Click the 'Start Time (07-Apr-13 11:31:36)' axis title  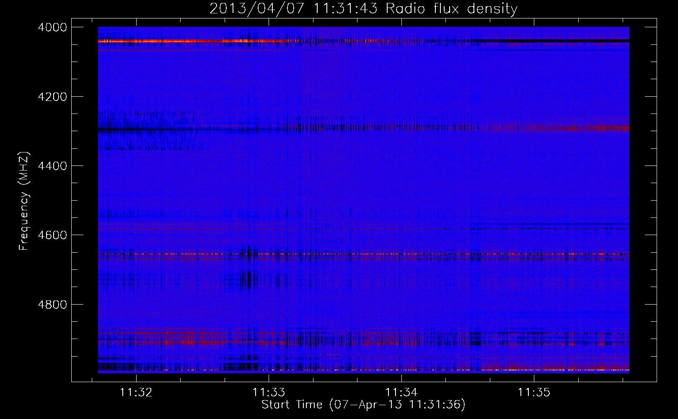click(363, 405)
